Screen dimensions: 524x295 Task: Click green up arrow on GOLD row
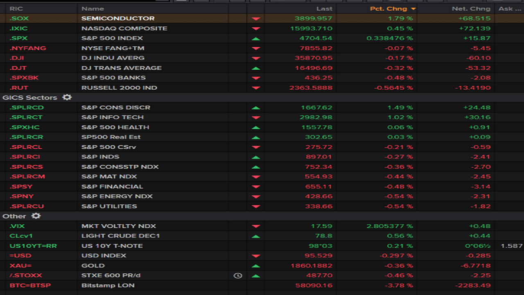pos(256,266)
